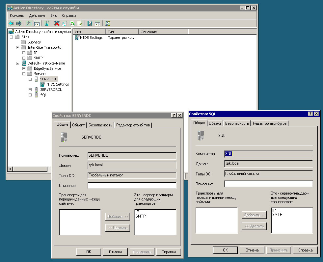
Task: Click the Cut scissors toolbar icon
Action: click(x=47, y=23)
